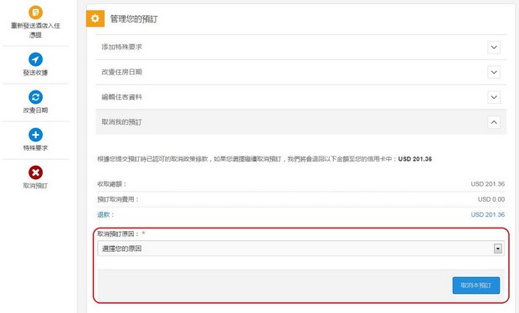This screenshot has width=519, height=313.
Task: Click the bold USD 201.36 refund amount
Action: [x=415, y=159]
